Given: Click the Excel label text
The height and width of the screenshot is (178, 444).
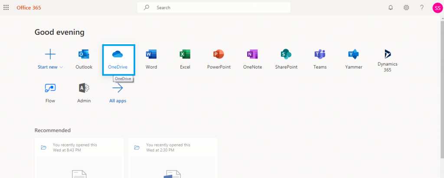Looking at the screenshot, I should 185,67.
